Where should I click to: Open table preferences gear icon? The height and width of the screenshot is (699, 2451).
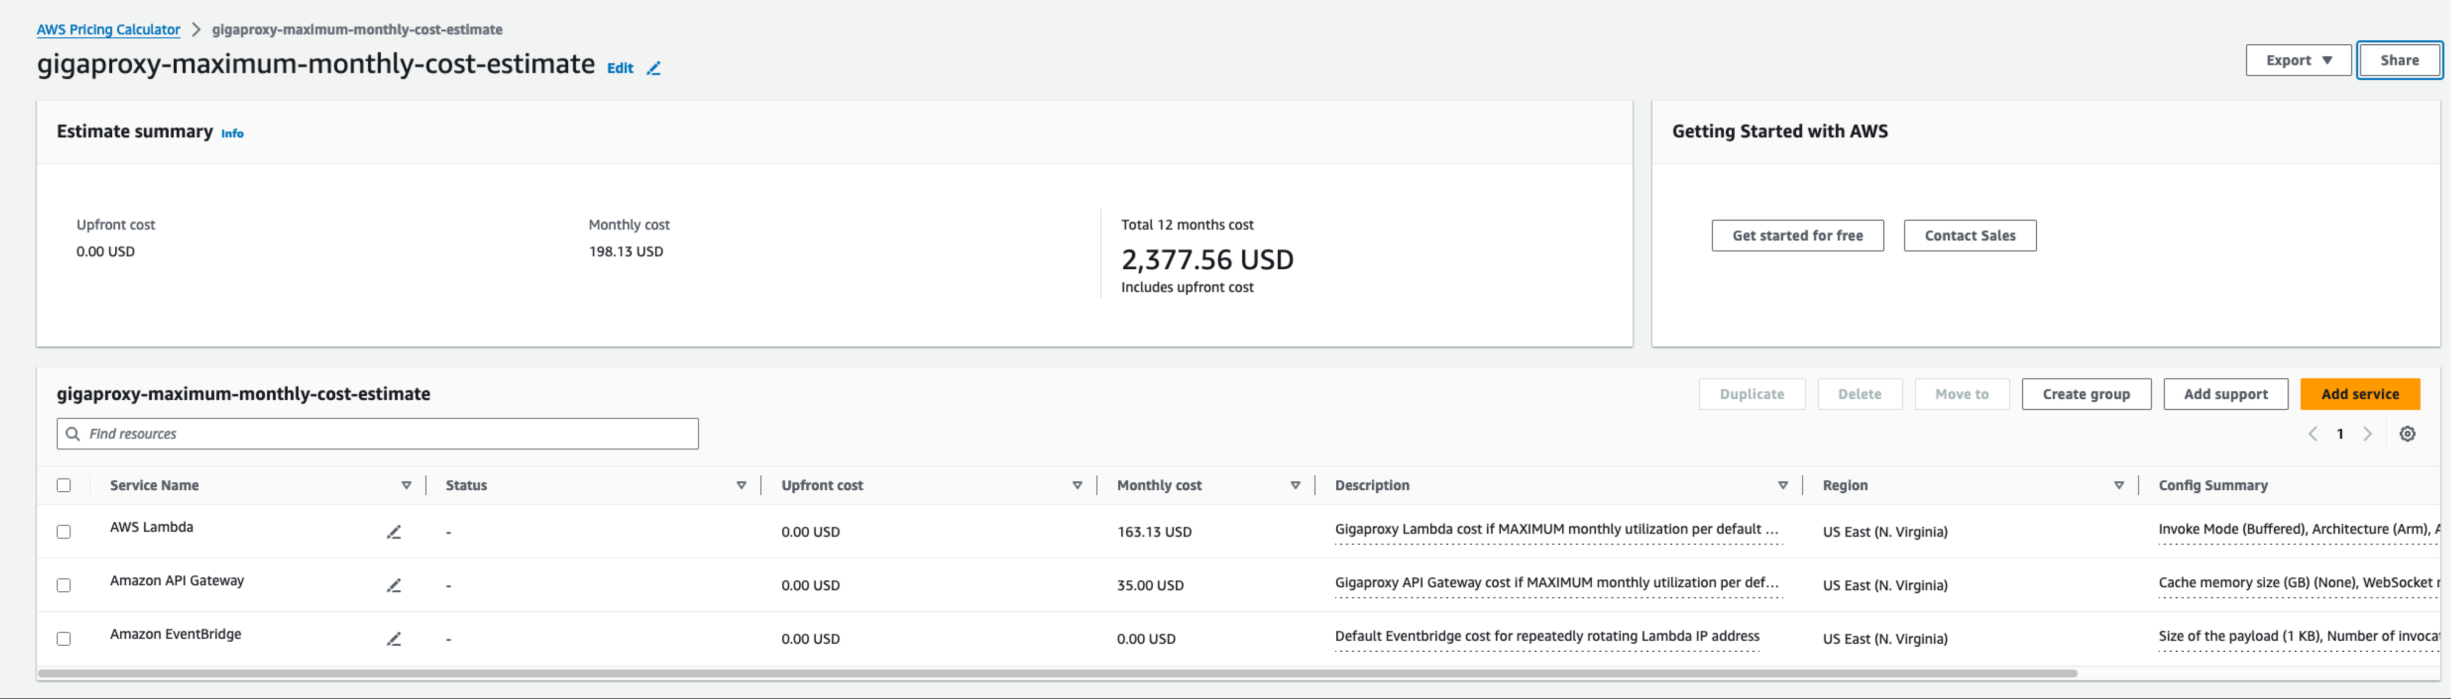2406,434
